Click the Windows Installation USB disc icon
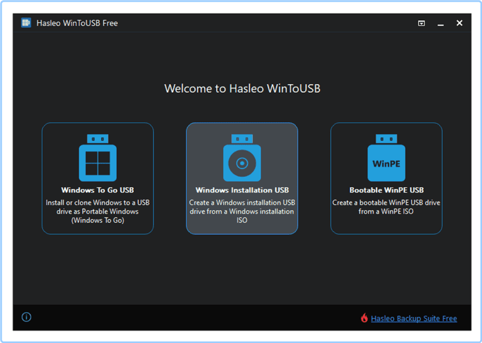The width and height of the screenshot is (482, 343). [242, 158]
